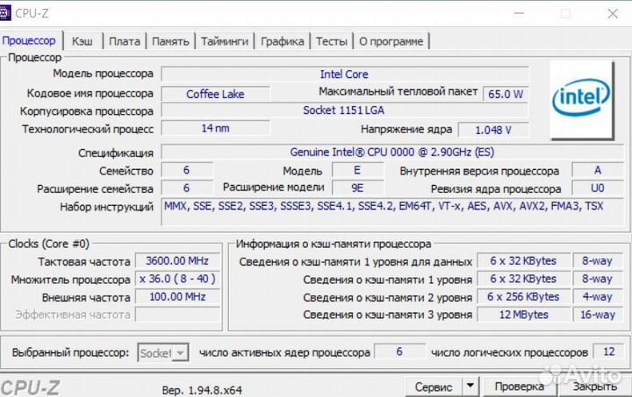Click the core revision value U0
This screenshot has width=632, height=397.
coord(598,188)
